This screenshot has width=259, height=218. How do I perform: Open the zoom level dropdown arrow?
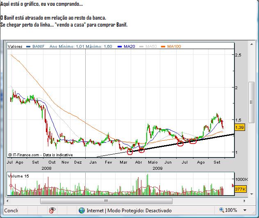[x=245, y=210]
